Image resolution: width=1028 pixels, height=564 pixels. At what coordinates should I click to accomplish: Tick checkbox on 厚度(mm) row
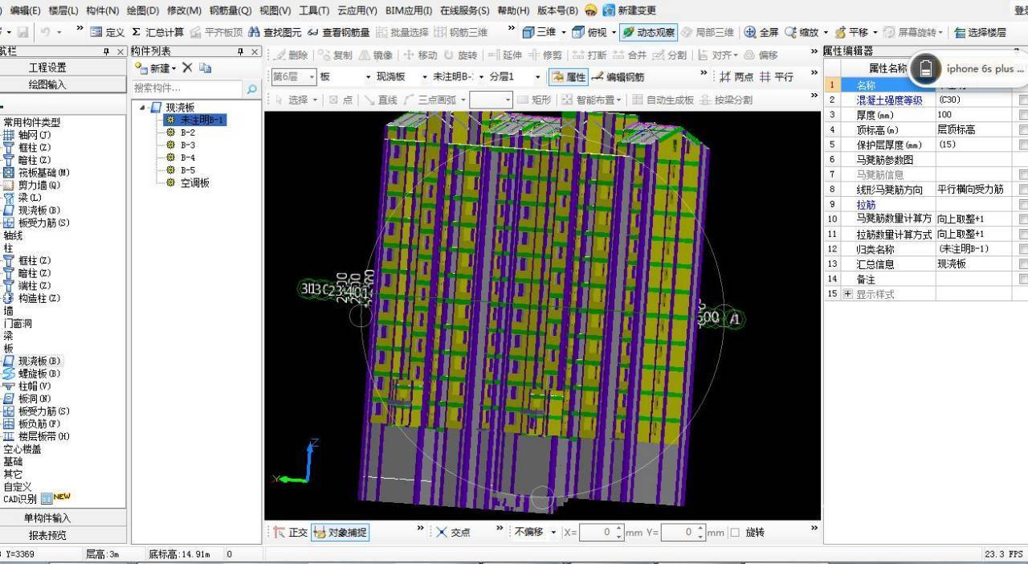tap(1023, 115)
